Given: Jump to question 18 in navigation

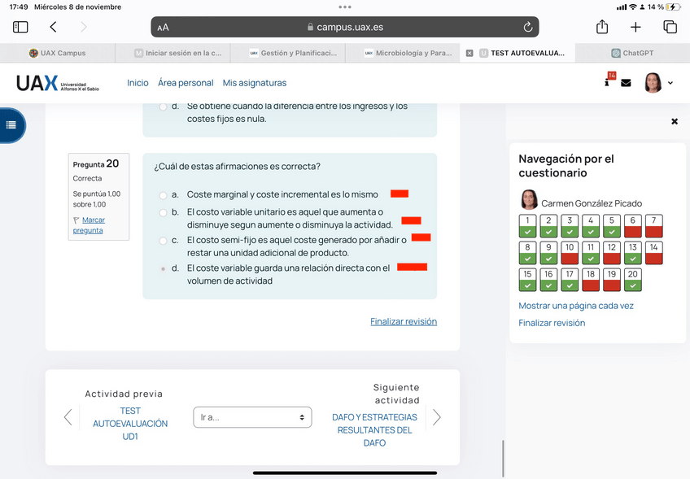Looking at the screenshot, I should [591, 280].
